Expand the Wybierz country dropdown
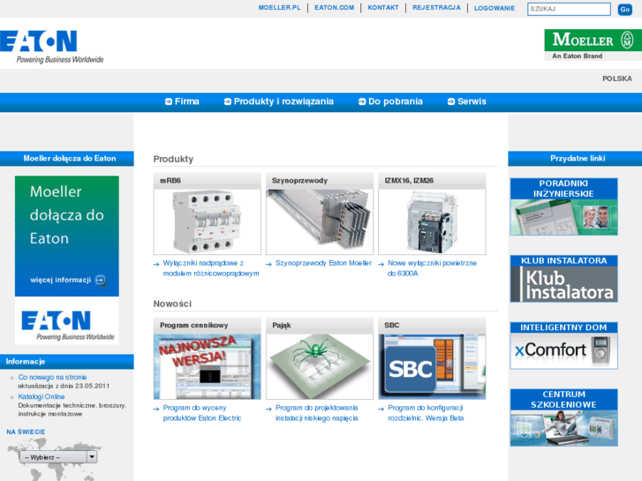 pos(58,457)
